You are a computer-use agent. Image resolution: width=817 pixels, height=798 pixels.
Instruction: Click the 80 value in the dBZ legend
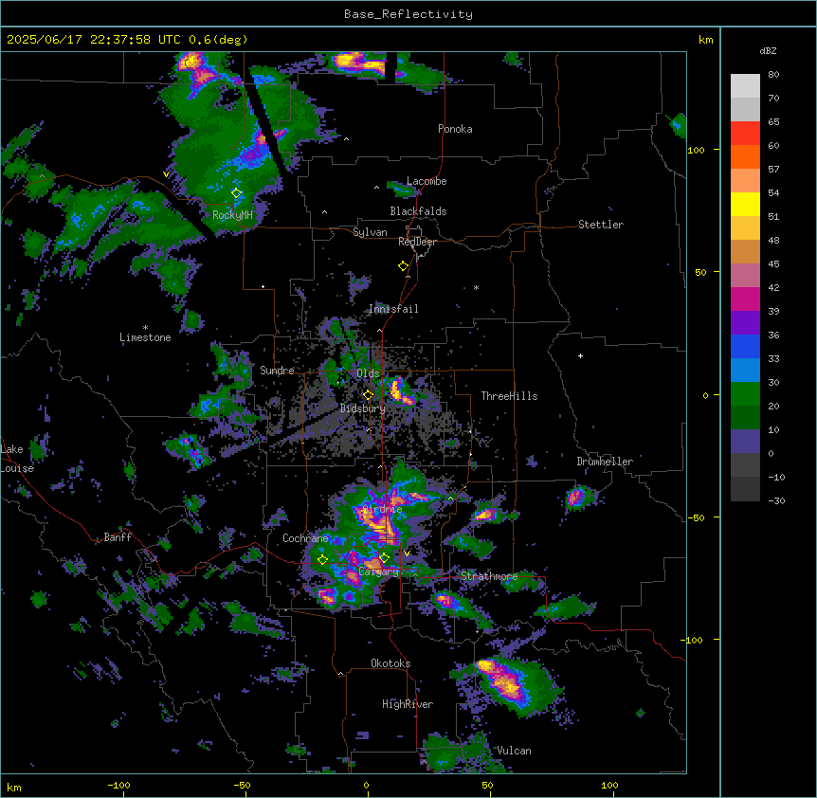(773, 75)
